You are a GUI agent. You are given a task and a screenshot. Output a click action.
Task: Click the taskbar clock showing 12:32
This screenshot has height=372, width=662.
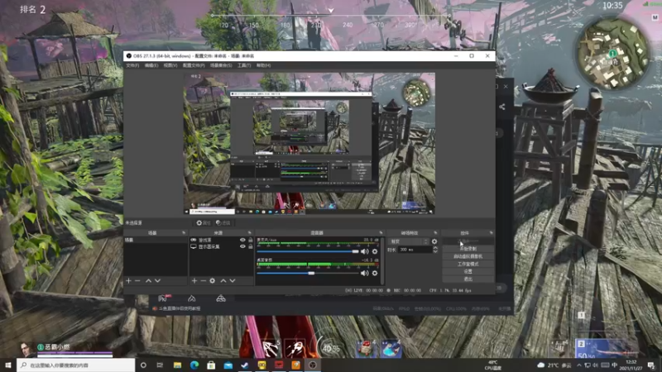(631, 365)
